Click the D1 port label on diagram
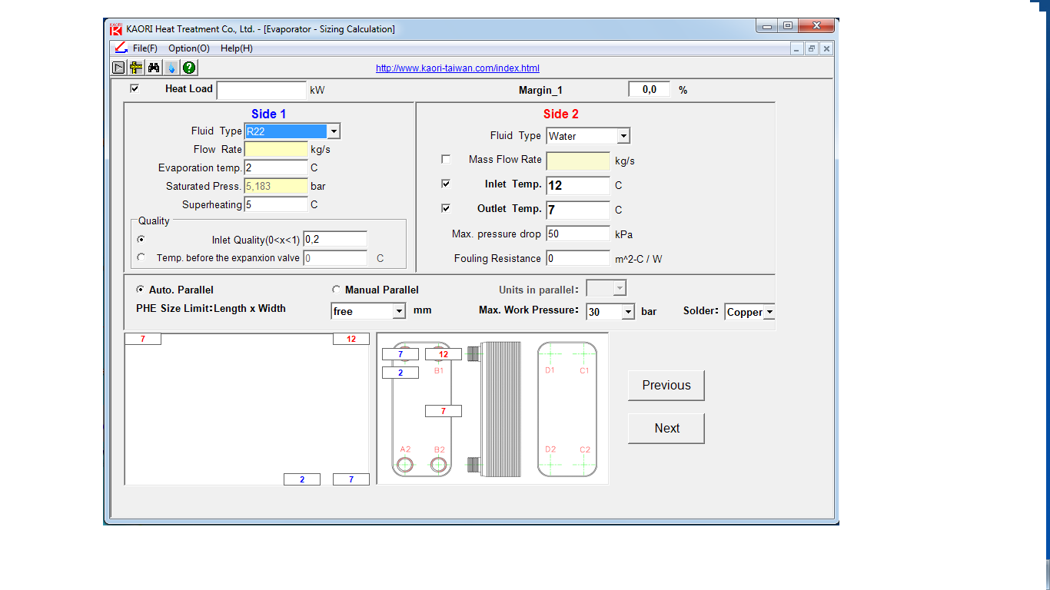The height and width of the screenshot is (590, 1050). tap(550, 370)
